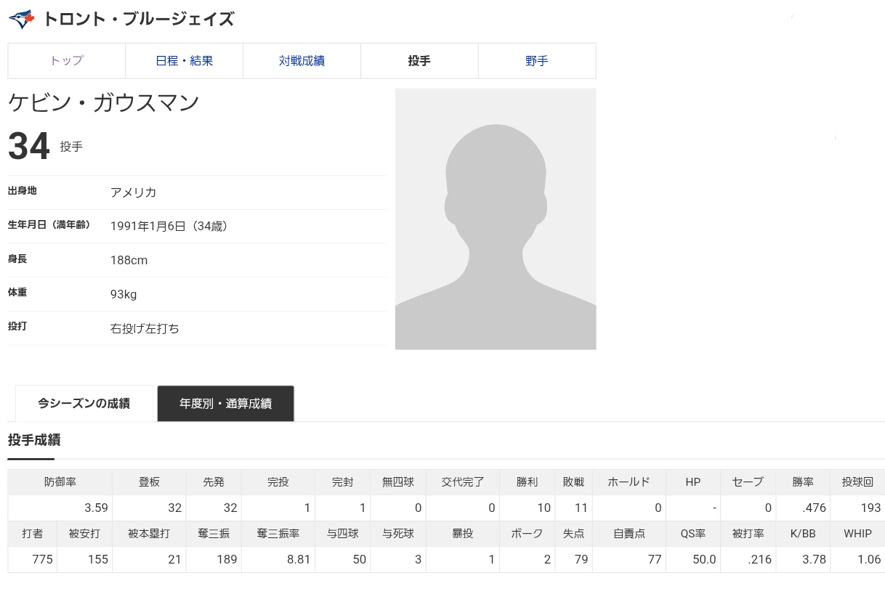Switch to the 対戦成績 tab
Image resolution: width=885 pixels, height=602 pixels.
point(302,61)
